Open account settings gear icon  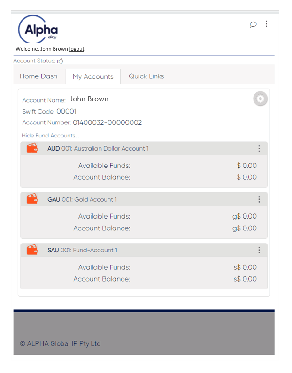[260, 99]
